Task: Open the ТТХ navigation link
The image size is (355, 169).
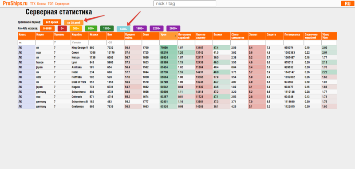Action: (x=33, y=4)
